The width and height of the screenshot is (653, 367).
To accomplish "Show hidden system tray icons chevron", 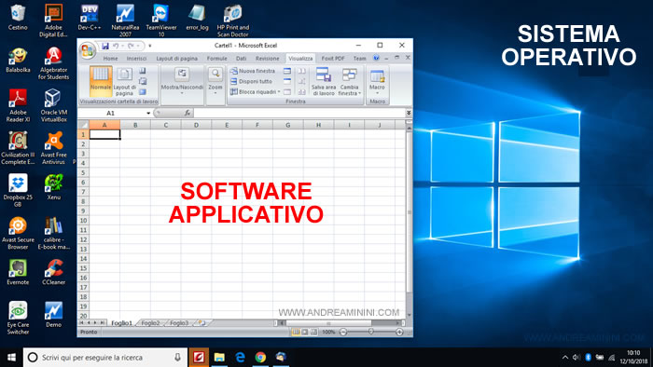I will [x=564, y=357].
